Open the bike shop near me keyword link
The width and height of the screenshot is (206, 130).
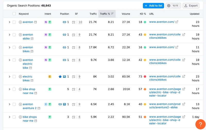(x=29, y=91)
